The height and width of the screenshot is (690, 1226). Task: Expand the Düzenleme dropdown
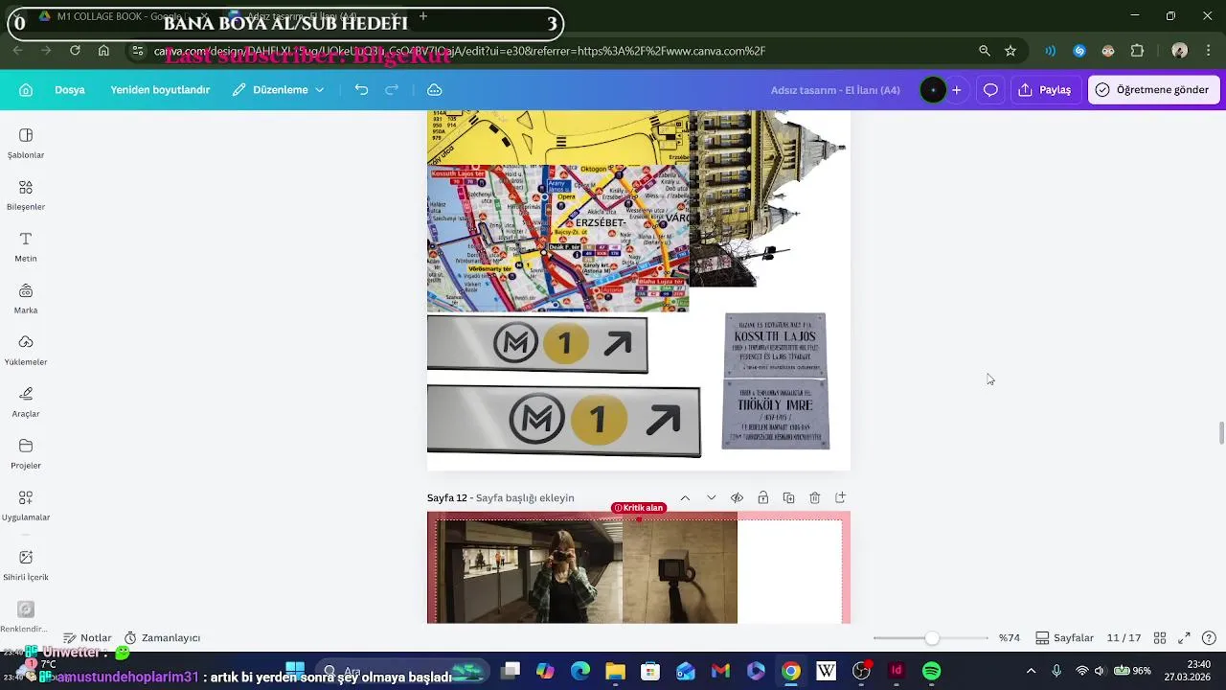point(278,90)
